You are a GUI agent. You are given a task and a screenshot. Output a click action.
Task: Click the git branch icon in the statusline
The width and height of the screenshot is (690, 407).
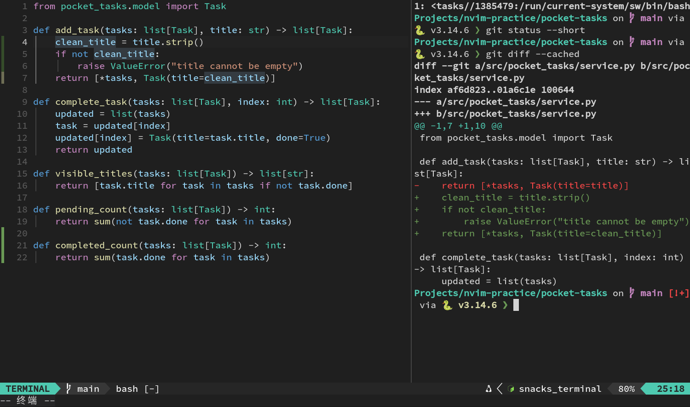[x=69, y=389]
